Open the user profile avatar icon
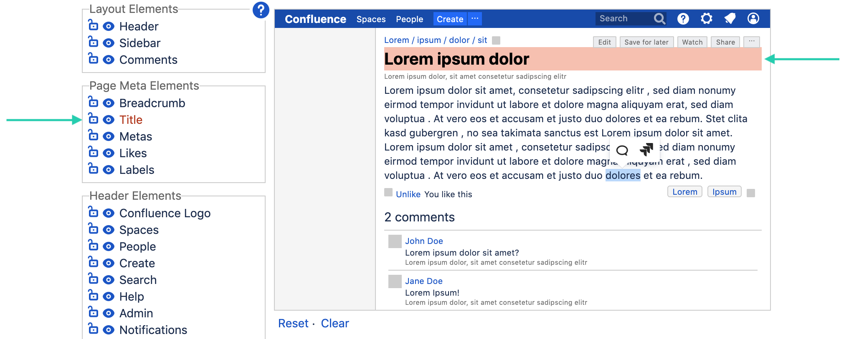The width and height of the screenshot is (849, 339). coord(753,19)
